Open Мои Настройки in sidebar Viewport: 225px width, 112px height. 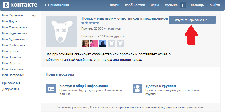click(x=13, y=75)
